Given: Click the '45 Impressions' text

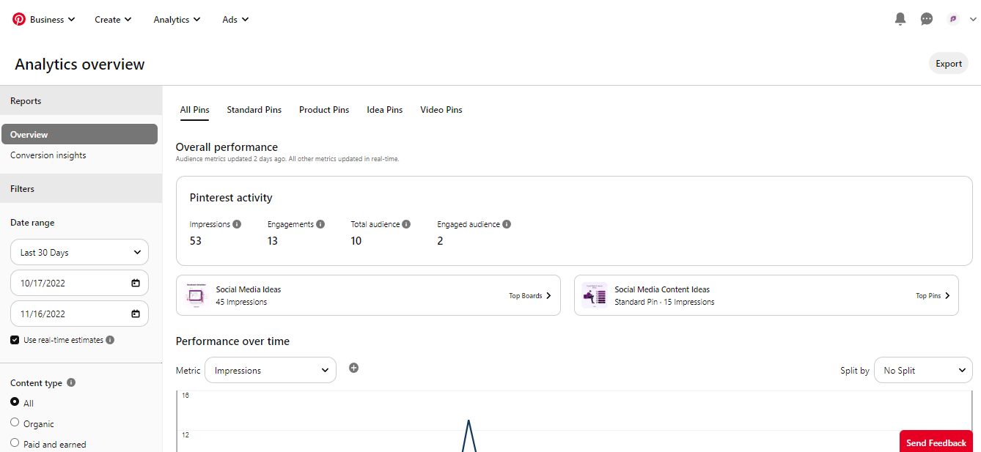Looking at the screenshot, I should click(241, 302).
